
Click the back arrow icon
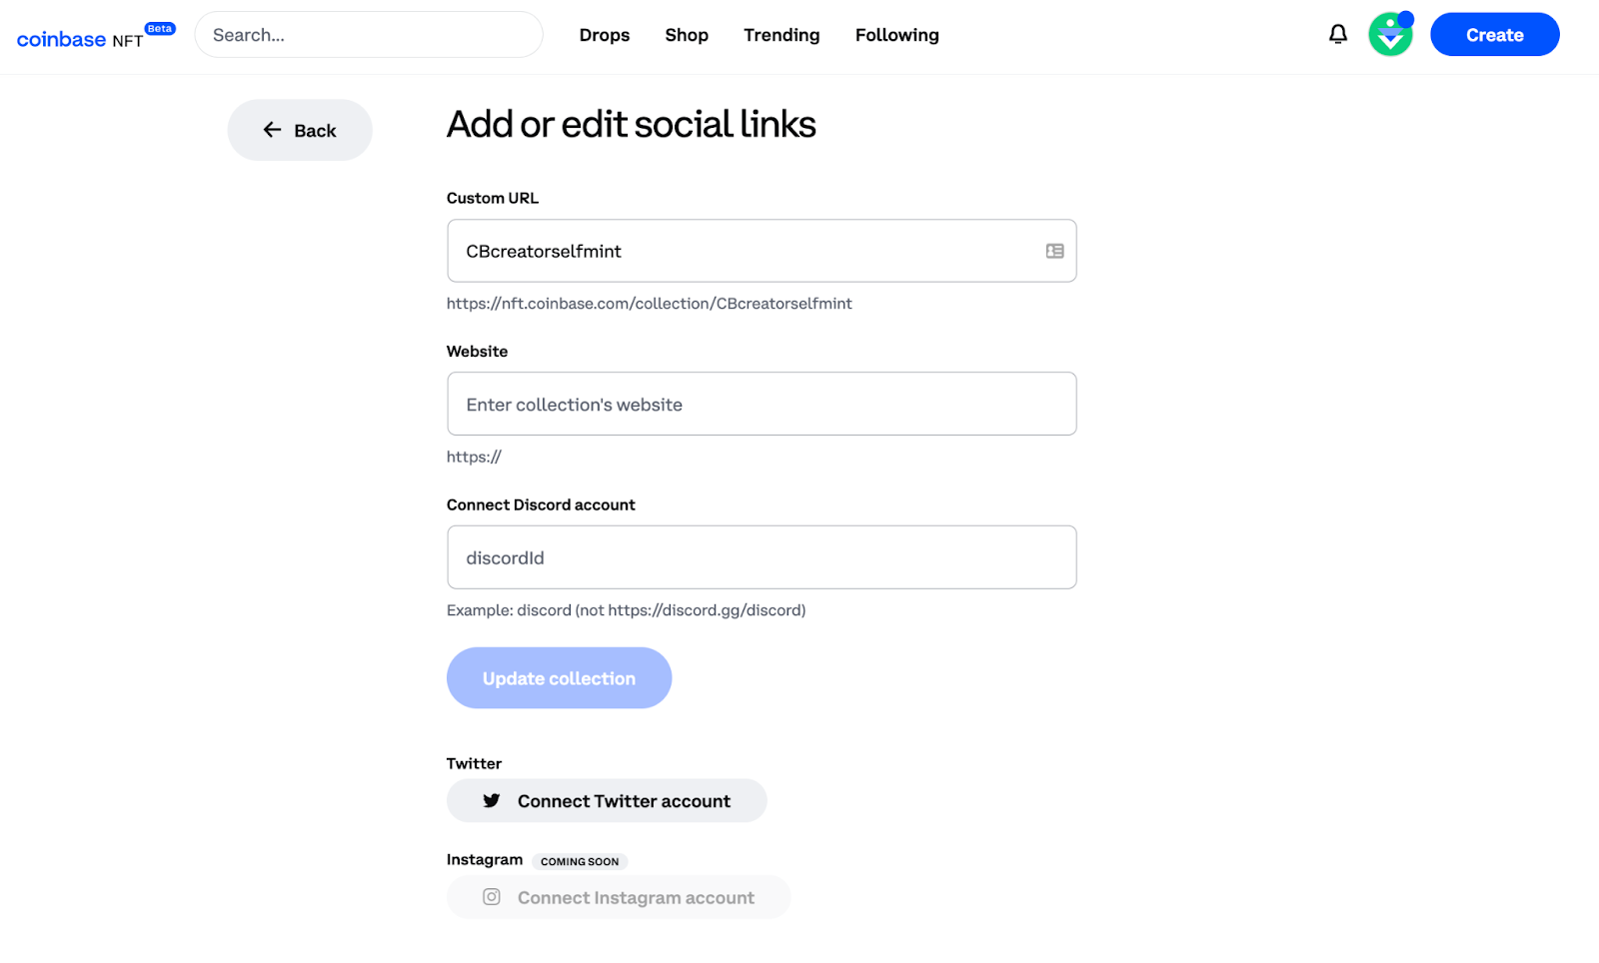(x=272, y=130)
